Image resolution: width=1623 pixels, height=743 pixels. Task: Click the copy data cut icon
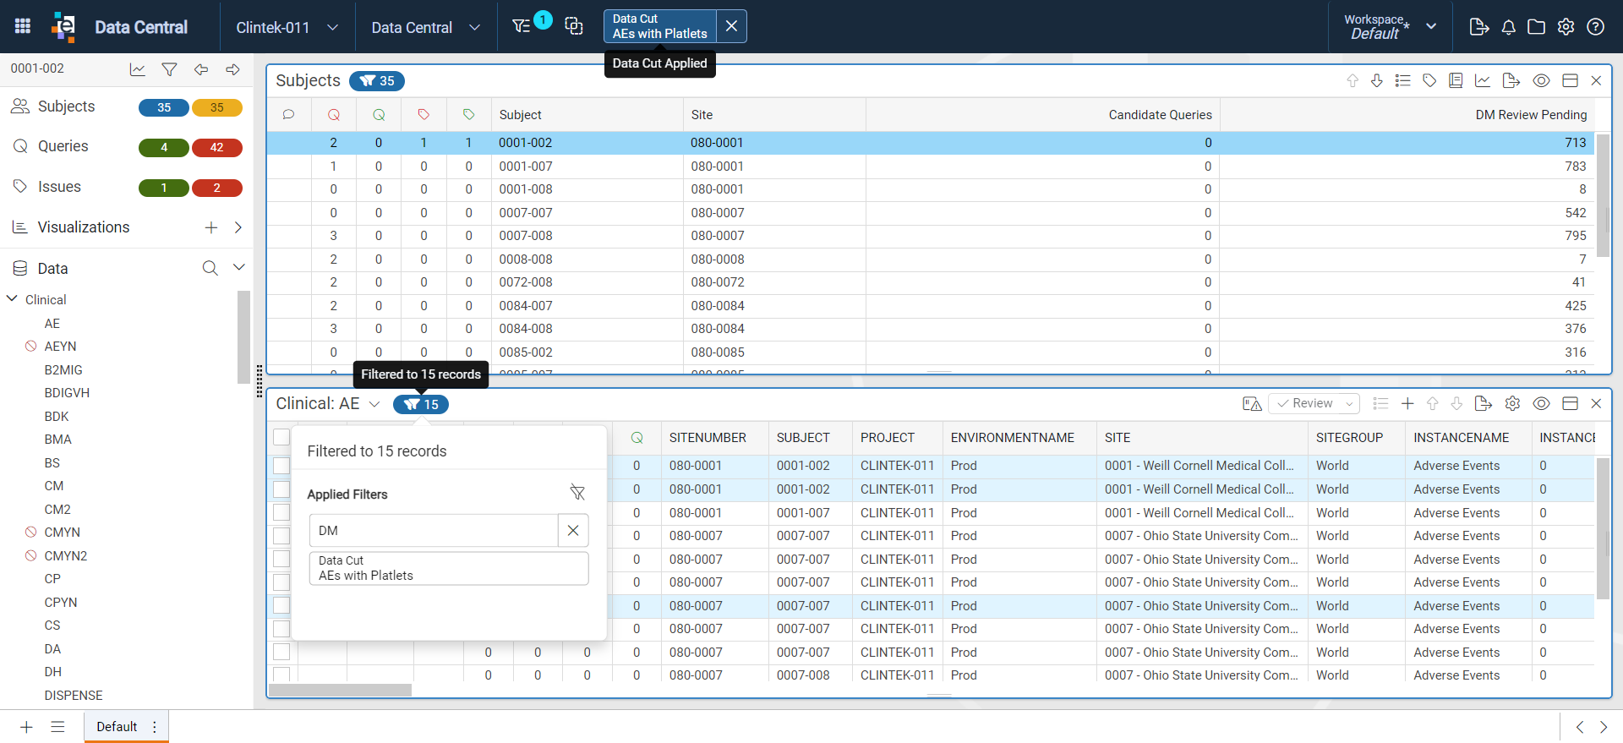coord(574,27)
